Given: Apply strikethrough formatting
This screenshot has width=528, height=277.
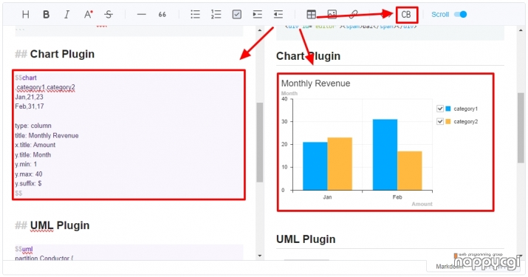Looking at the screenshot, I should (109, 15).
